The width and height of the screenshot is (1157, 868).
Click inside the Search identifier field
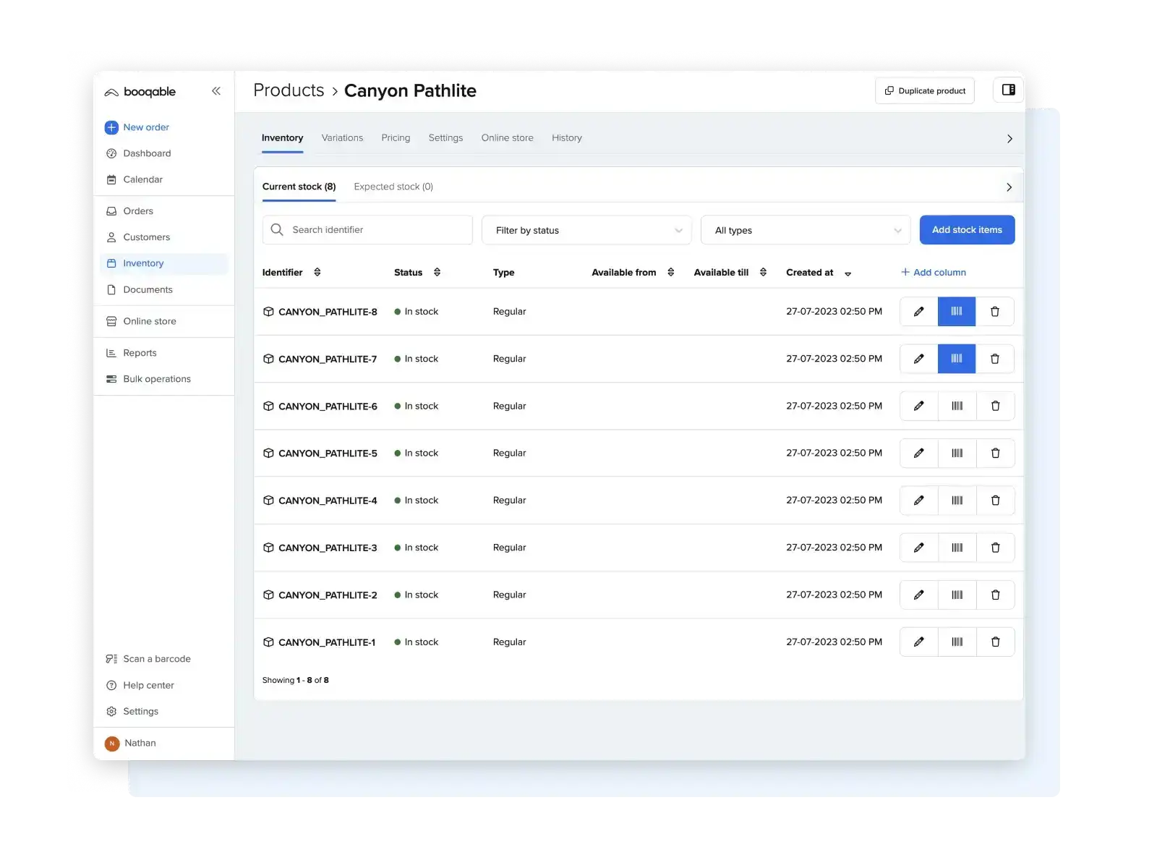[367, 229]
